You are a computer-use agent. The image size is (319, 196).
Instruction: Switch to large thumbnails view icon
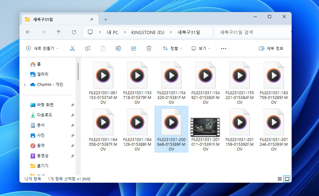(287, 179)
